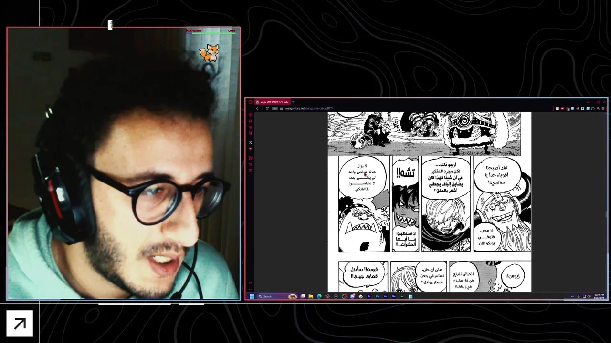Image resolution: width=611 pixels, height=343 pixels.
Task: Open Media Encoder from the taskbar
Action: coord(394,296)
